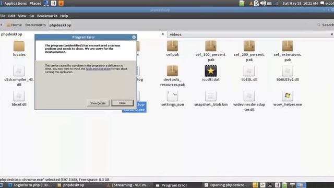Select the wow_helper.exe icon
334x188 pixels.
point(288,96)
